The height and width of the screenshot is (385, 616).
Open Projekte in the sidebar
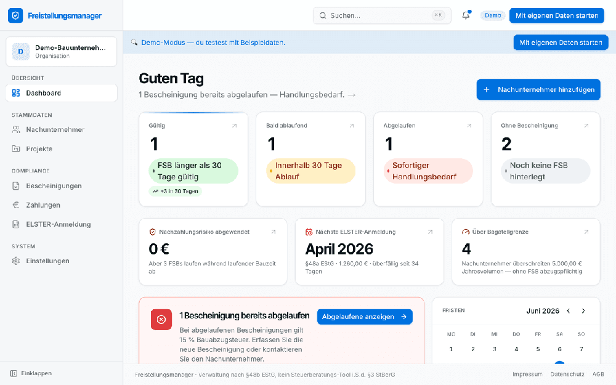(x=61, y=148)
